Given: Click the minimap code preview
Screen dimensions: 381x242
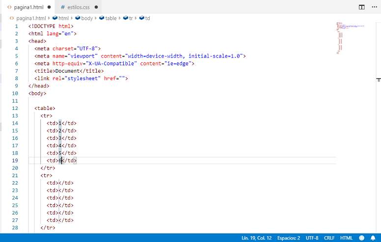Looking at the screenshot, I should [350, 38].
